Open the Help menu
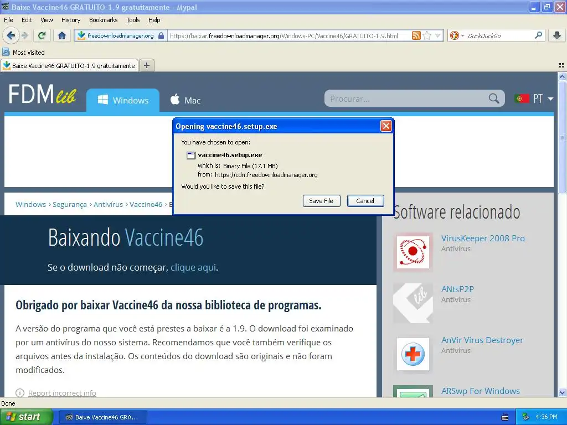The width and height of the screenshot is (567, 425). (x=154, y=20)
